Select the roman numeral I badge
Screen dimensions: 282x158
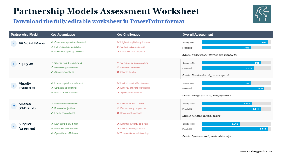point(14,43)
